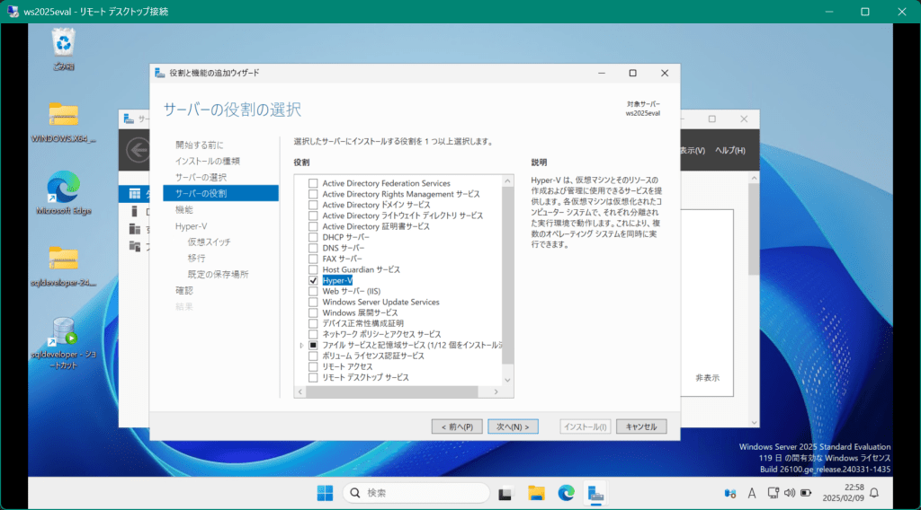Open Task View from the taskbar
Screen dimensions: 921x510
pyautogui.click(x=505, y=492)
